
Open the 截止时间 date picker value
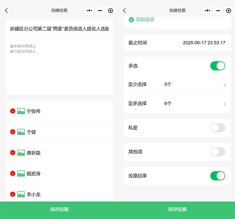(x=204, y=43)
